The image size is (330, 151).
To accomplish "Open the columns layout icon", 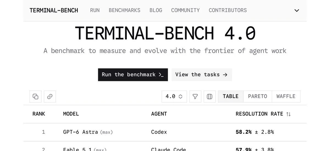I will [x=210, y=97].
